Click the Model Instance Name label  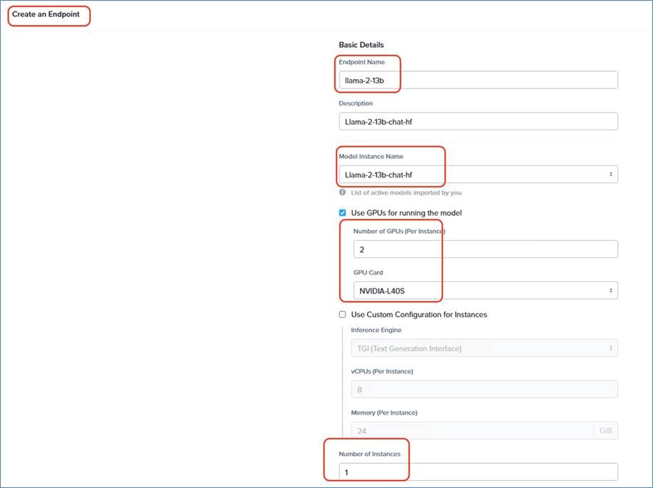pos(371,156)
